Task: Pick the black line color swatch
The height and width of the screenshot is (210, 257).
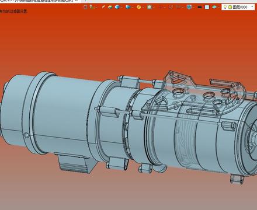Action: (200, 7)
